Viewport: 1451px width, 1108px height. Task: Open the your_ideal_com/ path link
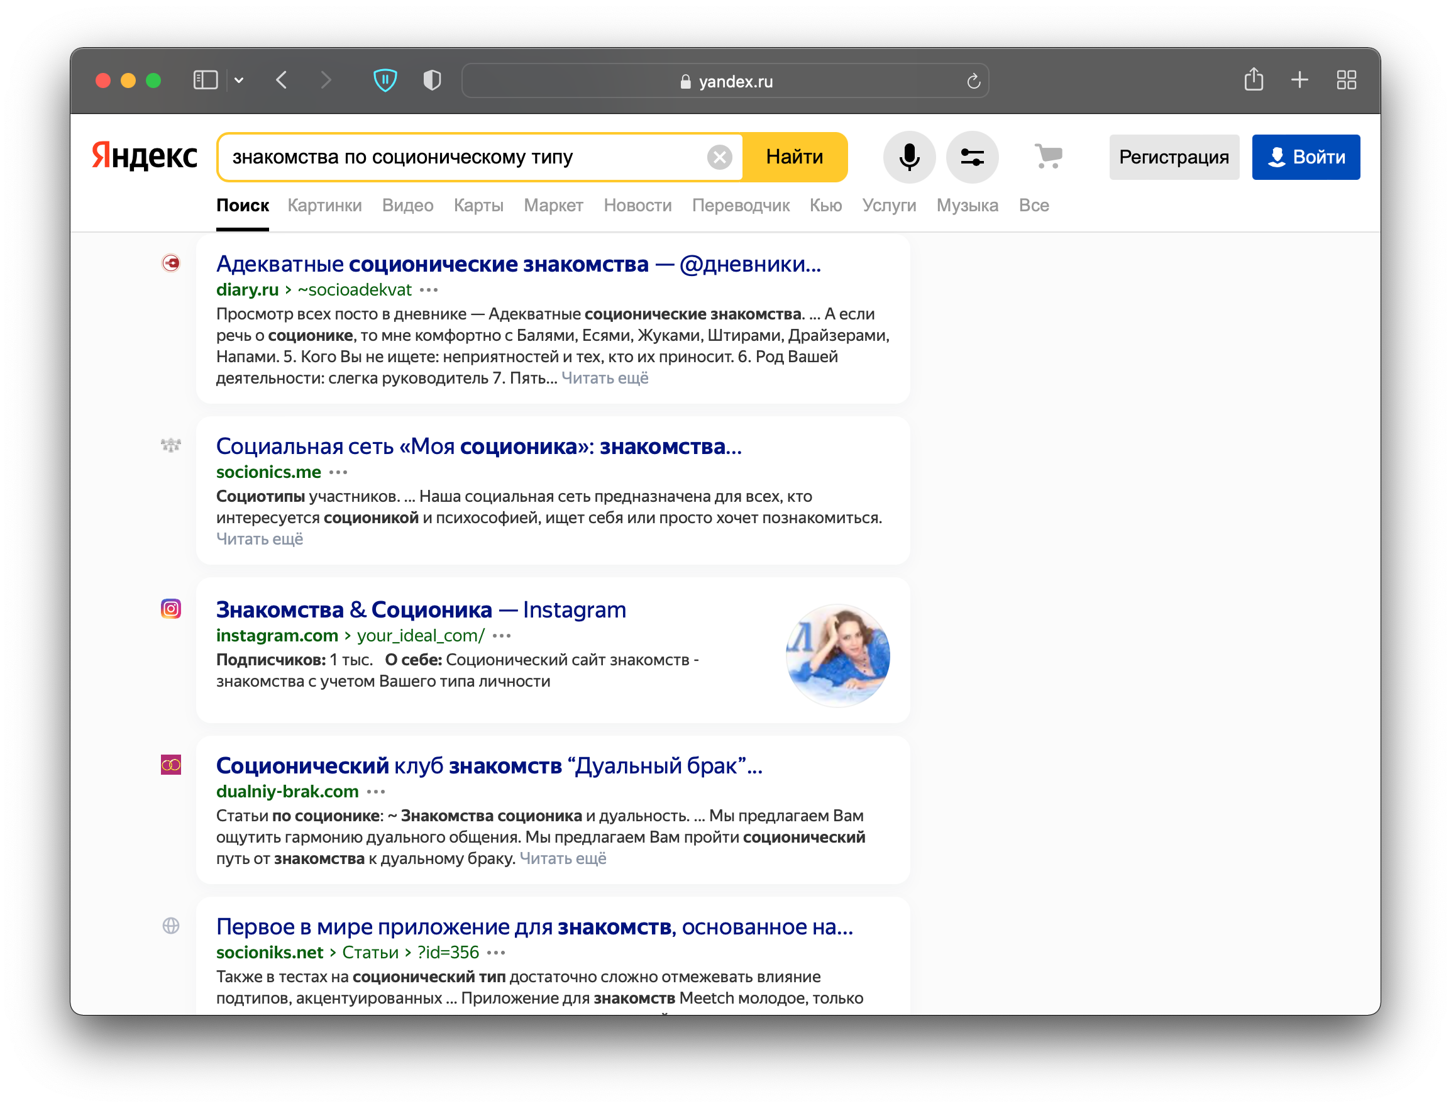421,635
